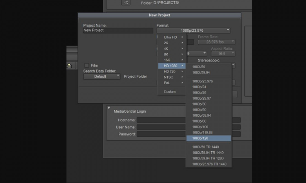Click the Project Name text field
Screen dimensions: 306x183
pos(118,30)
